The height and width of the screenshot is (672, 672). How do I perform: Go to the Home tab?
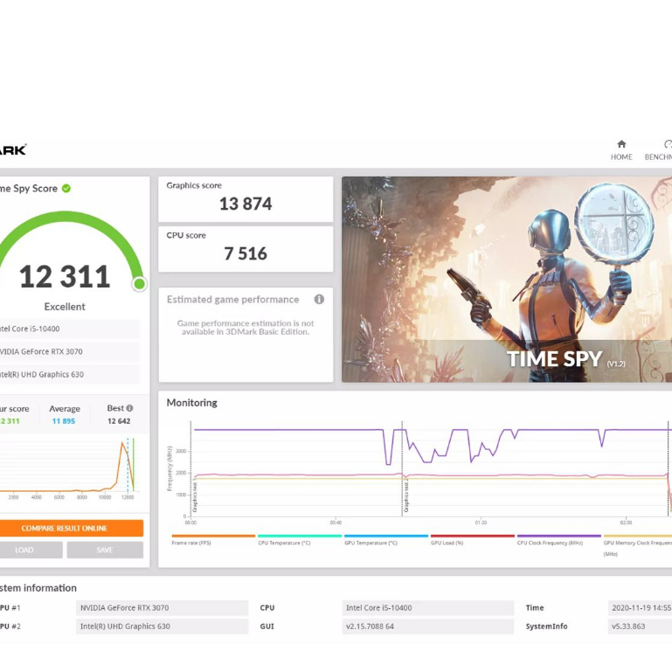[621, 149]
